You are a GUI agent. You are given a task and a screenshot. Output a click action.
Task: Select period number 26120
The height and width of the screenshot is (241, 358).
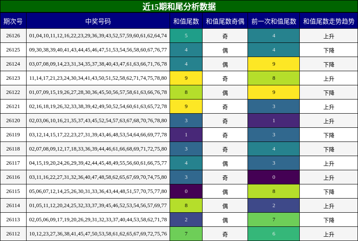[x=13, y=121]
